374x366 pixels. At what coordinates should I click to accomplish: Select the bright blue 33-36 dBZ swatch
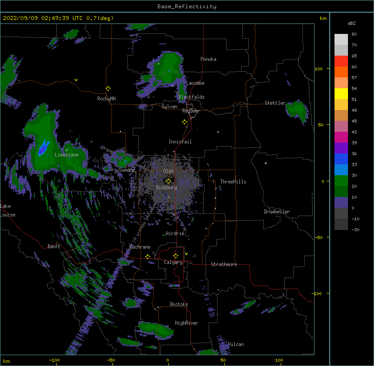click(x=341, y=159)
